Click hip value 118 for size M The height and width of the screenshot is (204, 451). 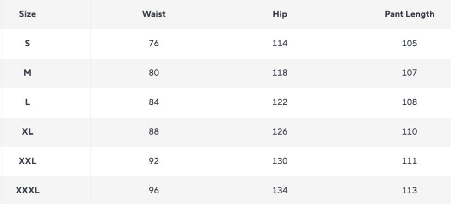[x=280, y=73]
